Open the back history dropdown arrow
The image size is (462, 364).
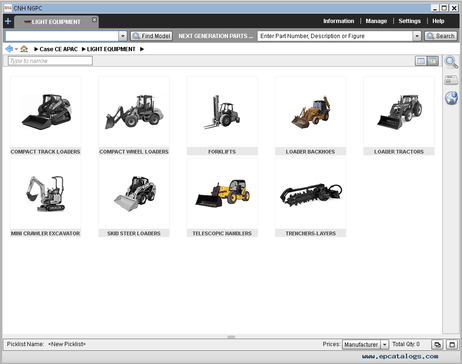[x=16, y=49]
